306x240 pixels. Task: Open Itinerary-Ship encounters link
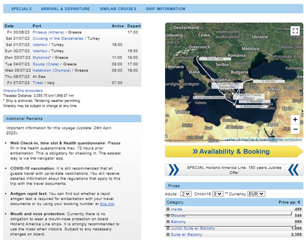click(x=23, y=90)
